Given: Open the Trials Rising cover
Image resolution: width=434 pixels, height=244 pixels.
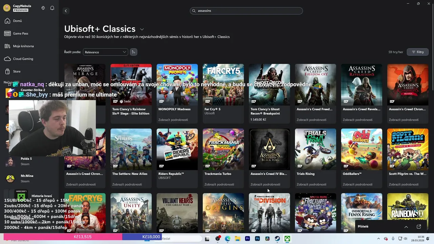Looking at the screenshot, I should (315, 149).
